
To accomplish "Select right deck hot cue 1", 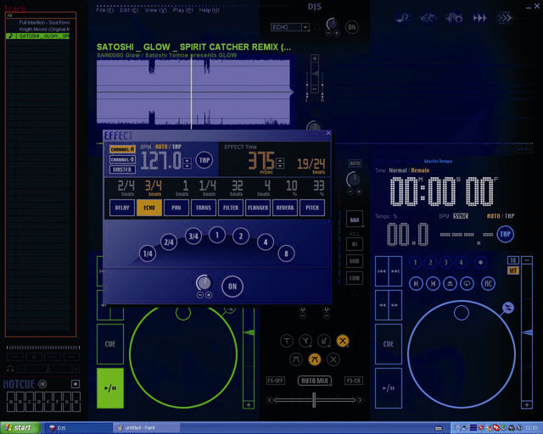I will click(x=415, y=262).
